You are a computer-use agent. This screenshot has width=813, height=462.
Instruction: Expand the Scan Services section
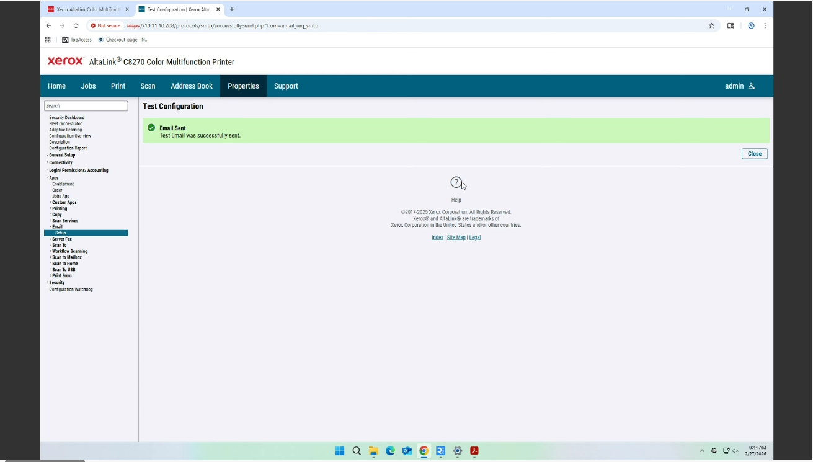click(x=64, y=220)
